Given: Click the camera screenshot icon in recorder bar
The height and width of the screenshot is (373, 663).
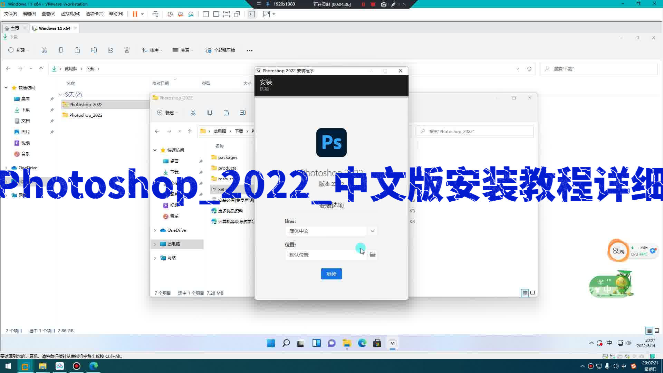Looking at the screenshot, I should (x=384, y=4).
